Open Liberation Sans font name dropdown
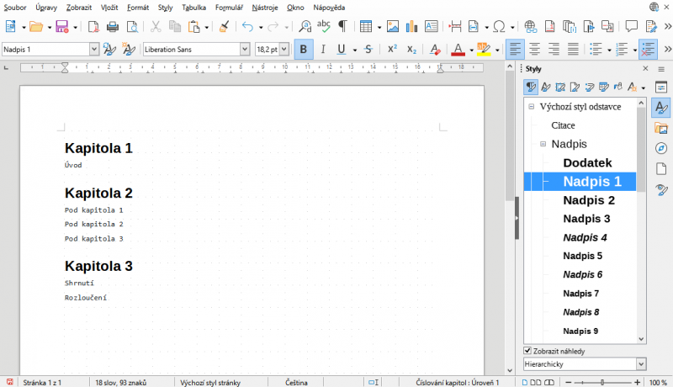Image resolution: width=673 pixels, height=387 pixels. 244,50
